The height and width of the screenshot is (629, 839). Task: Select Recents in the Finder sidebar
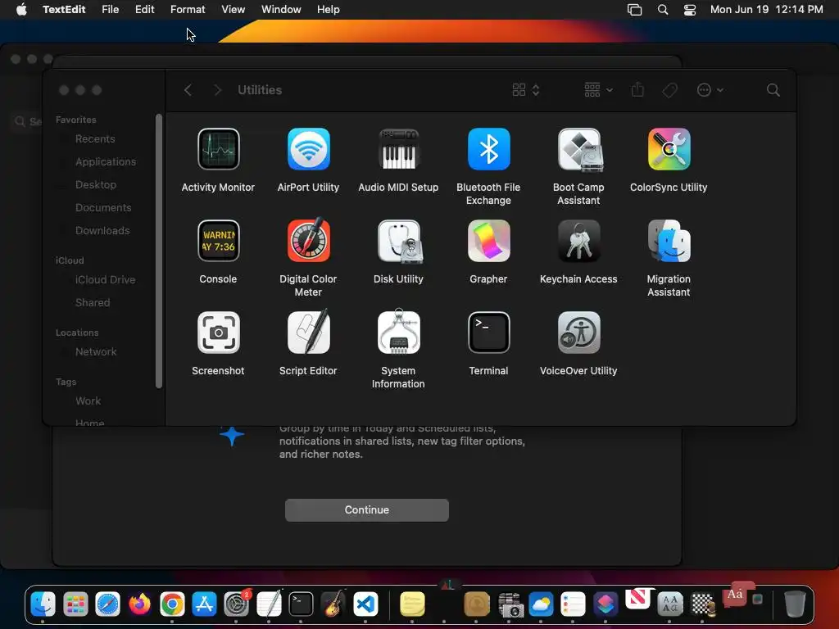click(95, 139)
